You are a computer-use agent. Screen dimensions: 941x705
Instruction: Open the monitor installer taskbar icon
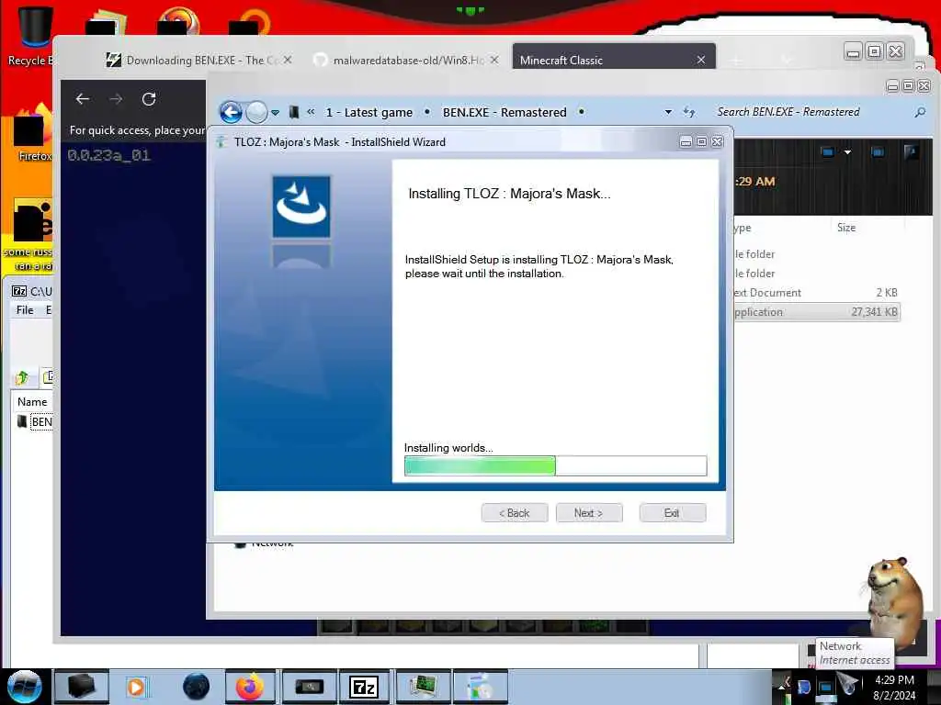click(423, 687)
